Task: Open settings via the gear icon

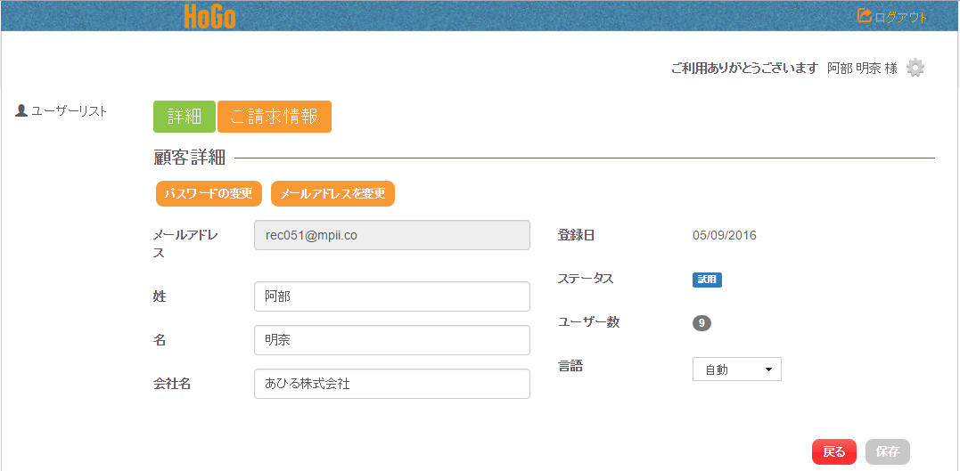Action: (x=915, y=68)
